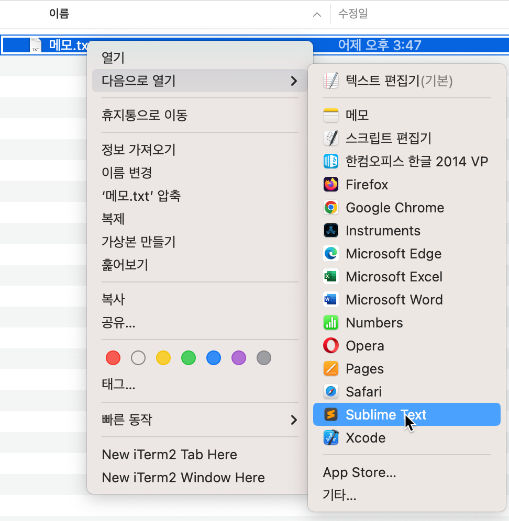Viewport: 509px width, 521px height.
Task: Click the 어제 오후 3:47 date cell
Action: point(380,45)
